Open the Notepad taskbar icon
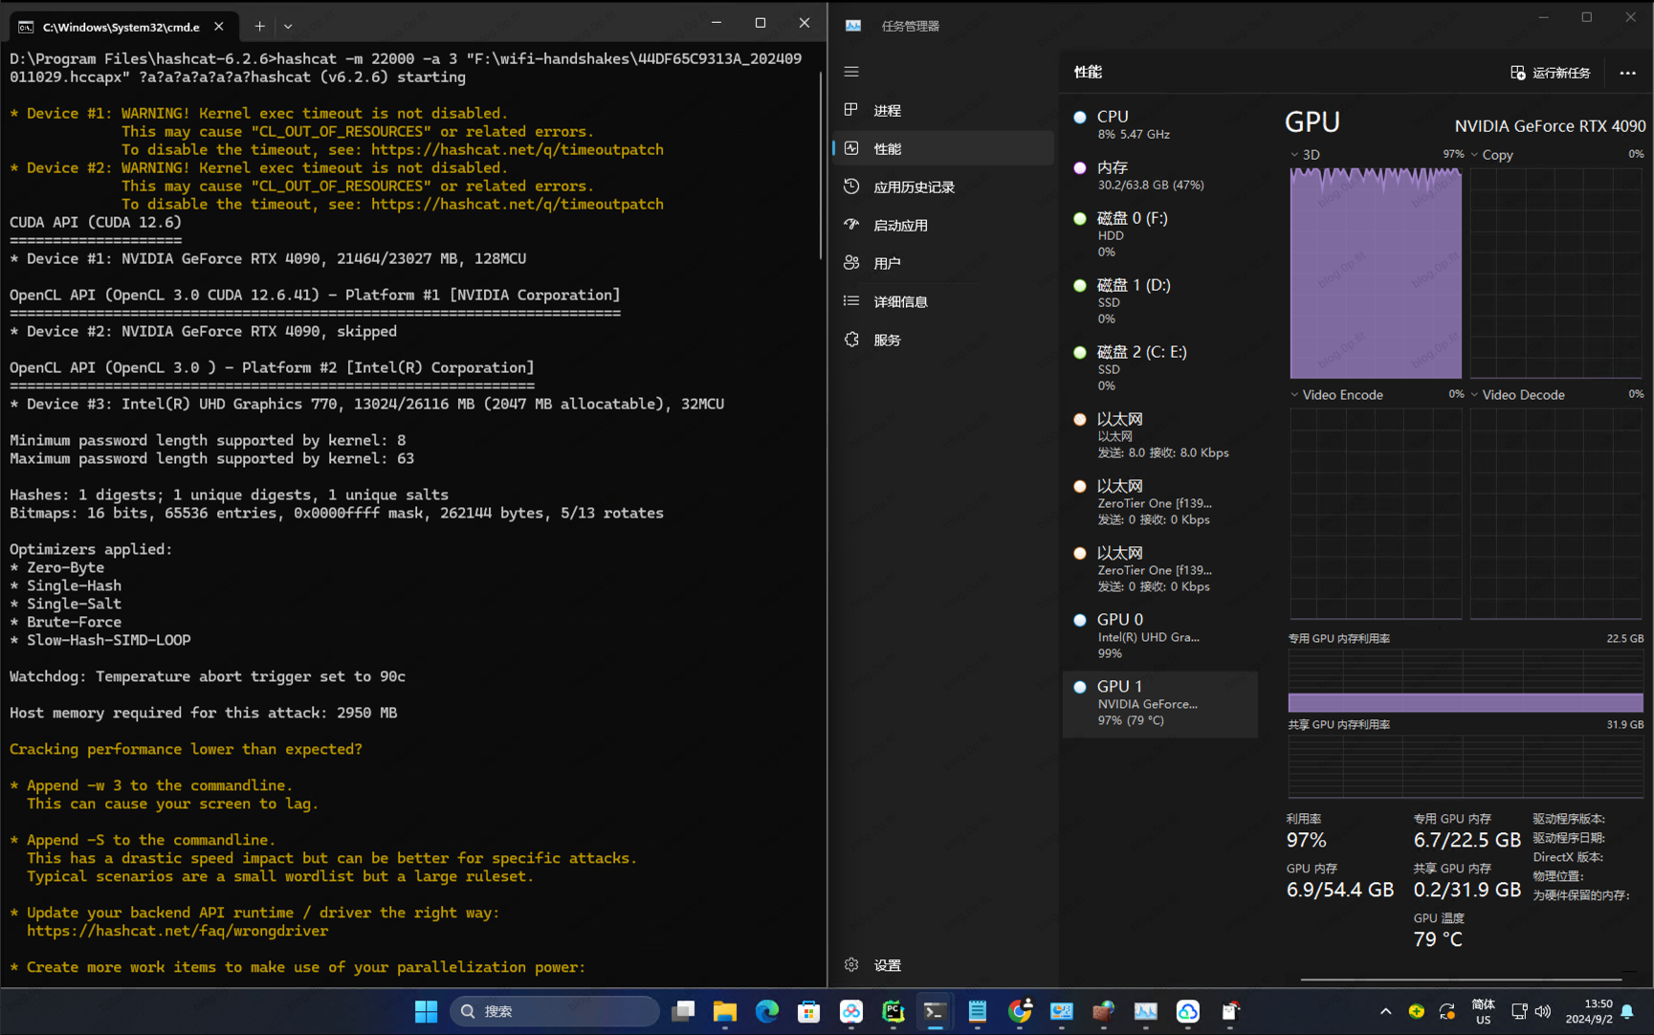 pos(978,1011)
